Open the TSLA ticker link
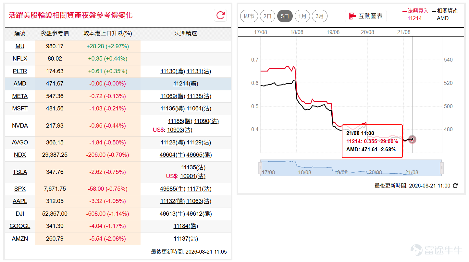Image resolution: width=469 pixels, height=262 pixels. [x=20, y=172]
